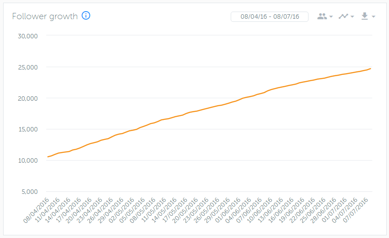This screenshot has height=238, width=389.
Task: Select the 07/07/2016 x-axis date label
Action: click(355, 210)
